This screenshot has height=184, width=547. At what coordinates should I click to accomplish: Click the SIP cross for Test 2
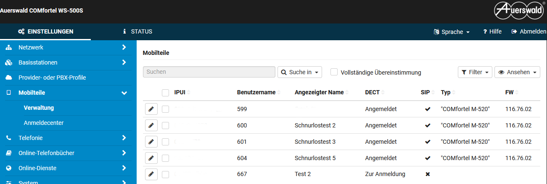[x=428, y=174]
